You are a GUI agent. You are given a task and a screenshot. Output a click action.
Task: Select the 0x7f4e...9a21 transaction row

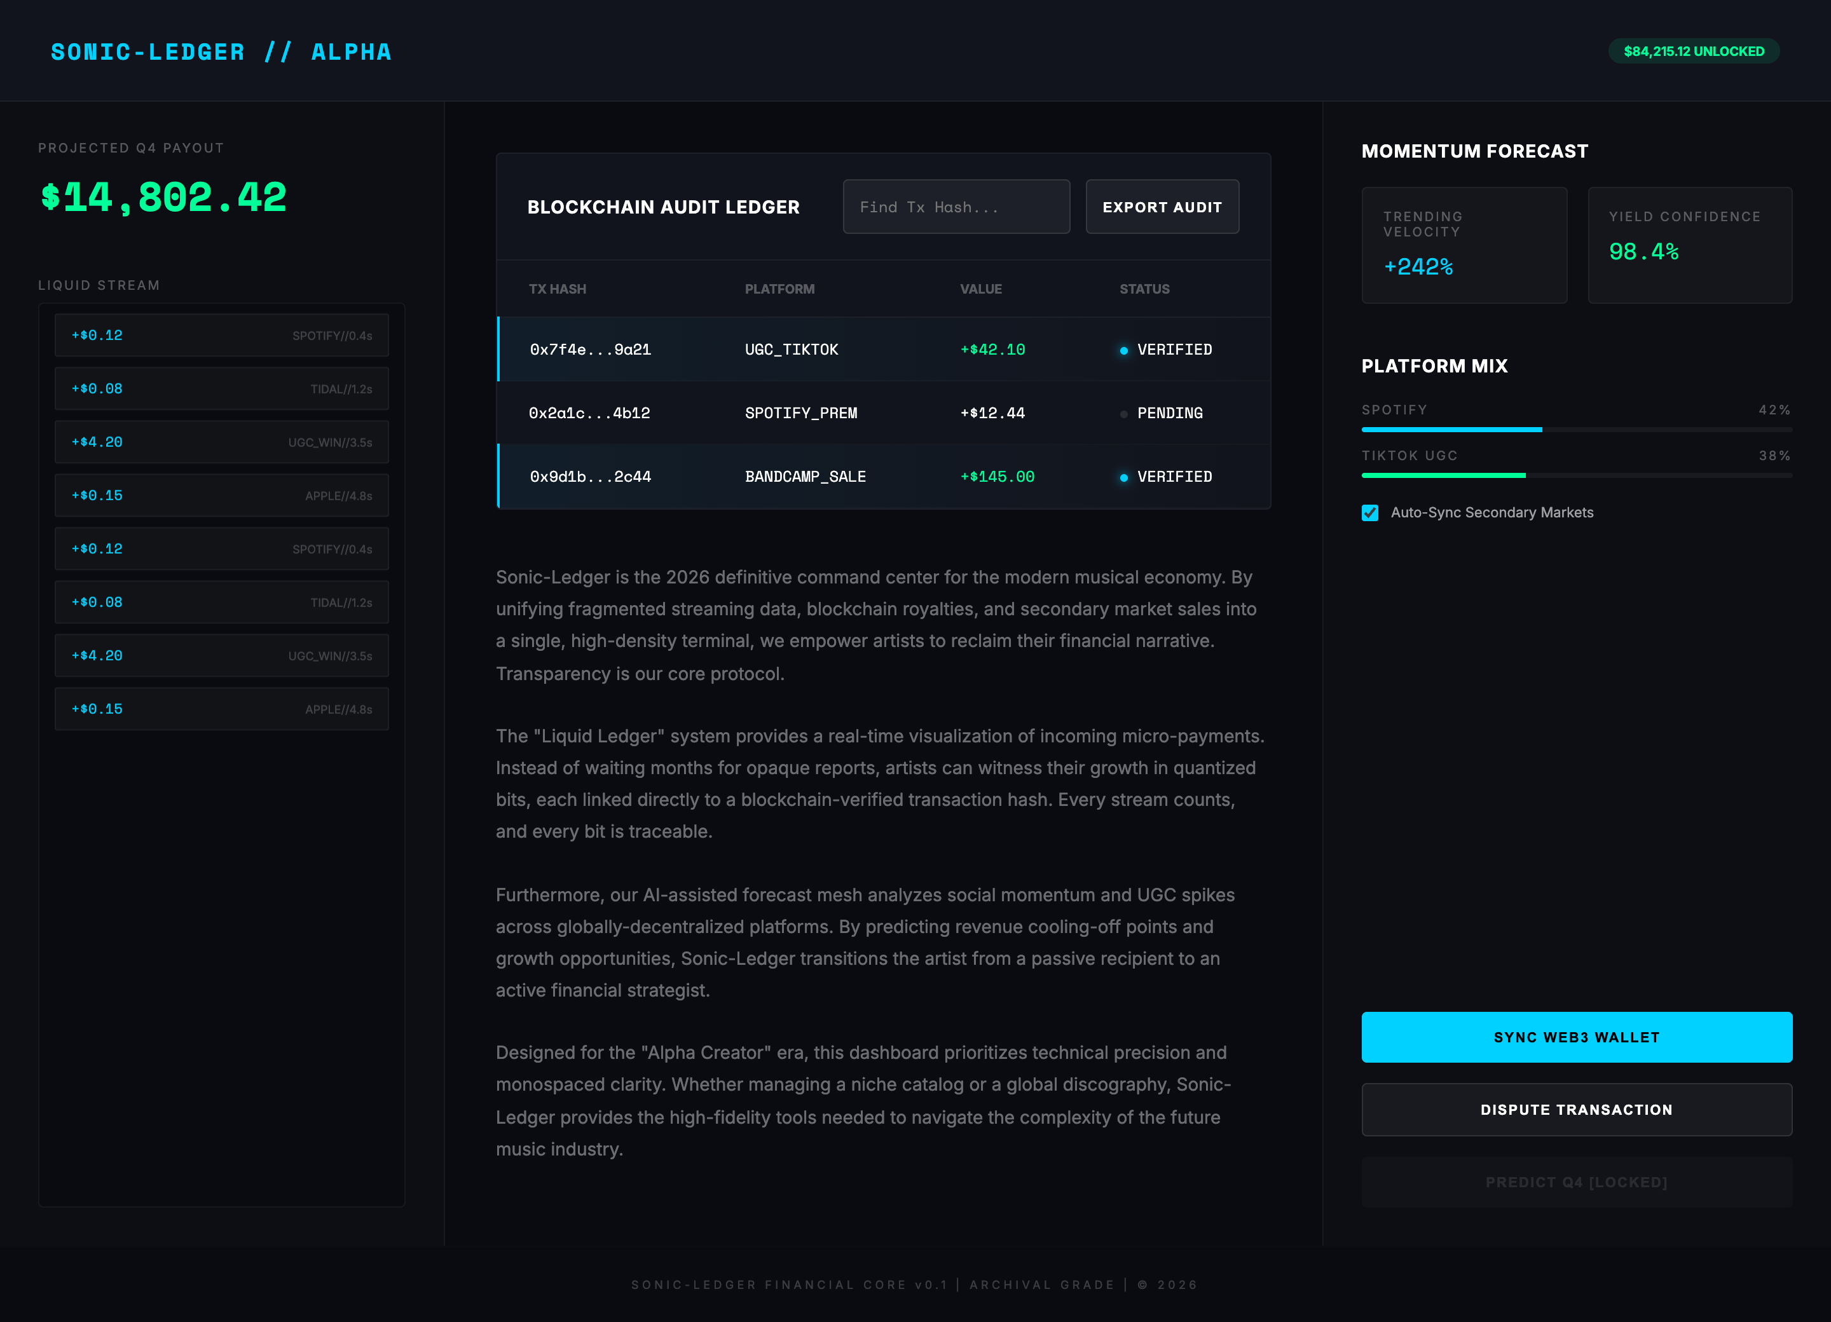pos(590,350)
